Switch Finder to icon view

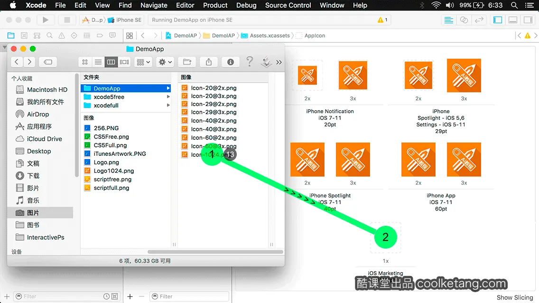(x=84, y=62)
